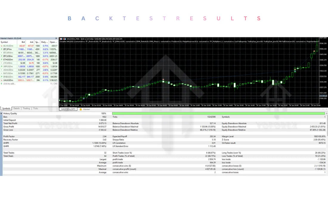Viewport: 328px width, 215px height.
Task: Sort by the Ask column header
Action: click(x=30, y=42)
